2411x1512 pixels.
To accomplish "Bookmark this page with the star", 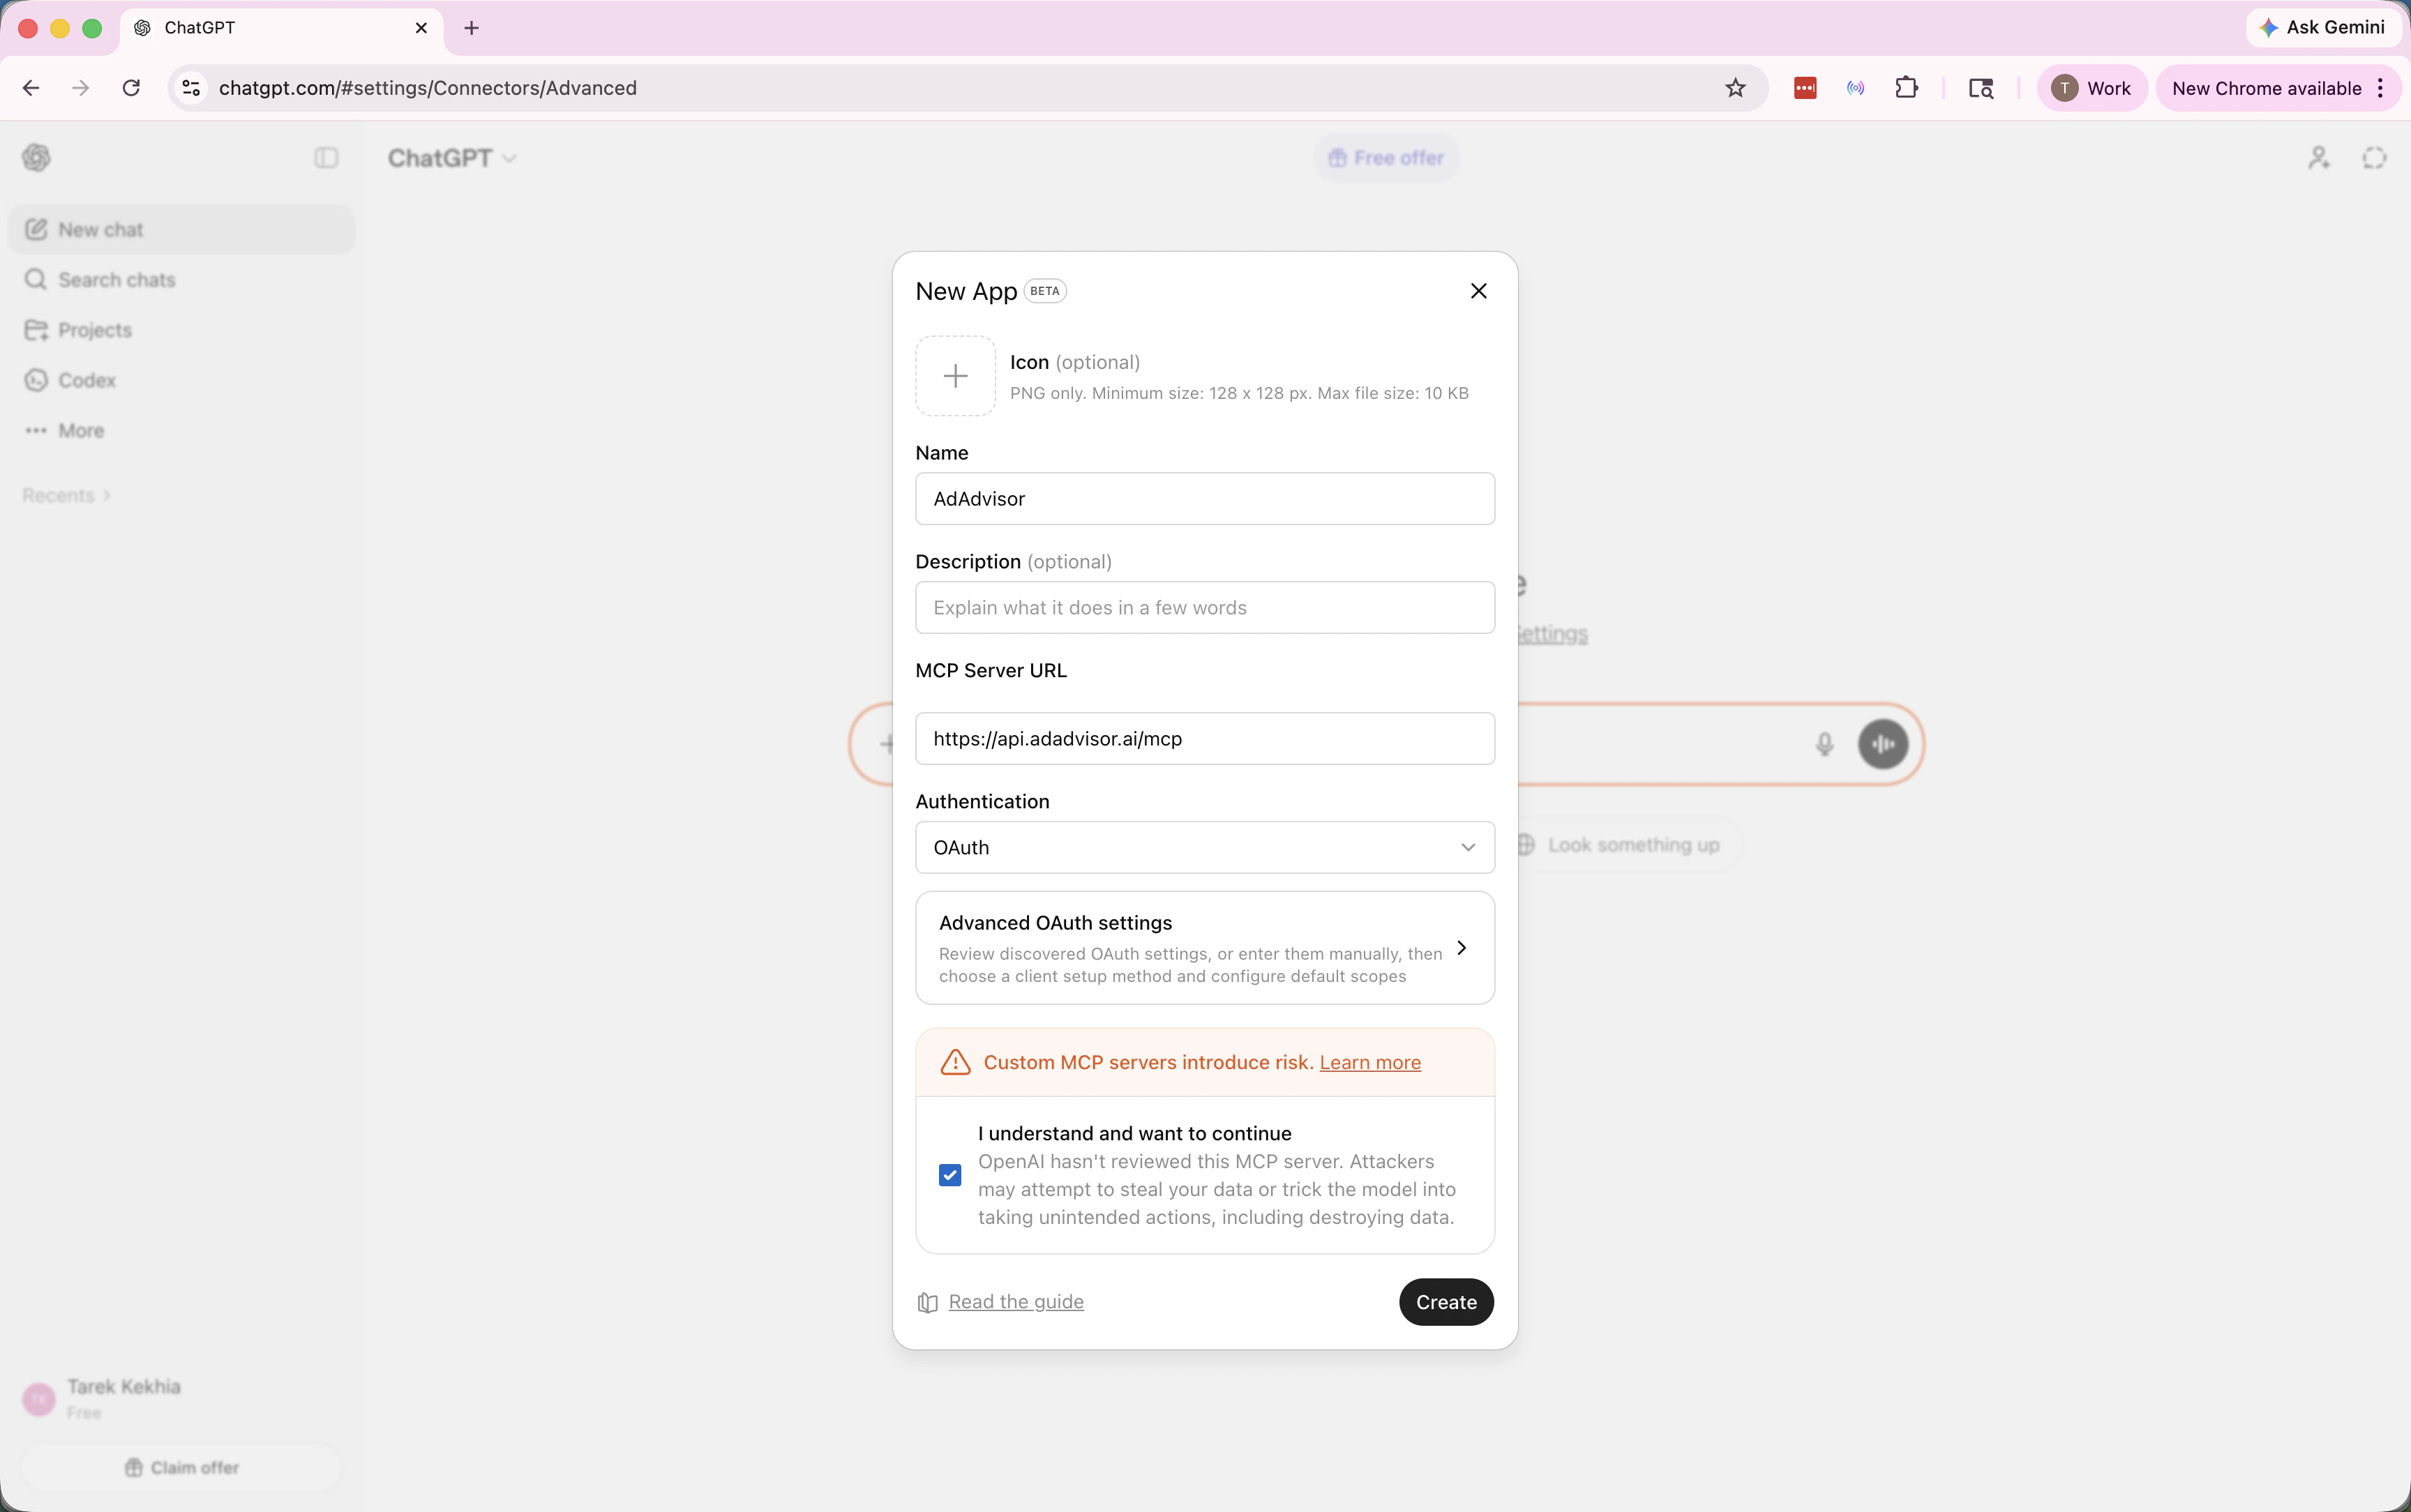I will [1736, 88].
